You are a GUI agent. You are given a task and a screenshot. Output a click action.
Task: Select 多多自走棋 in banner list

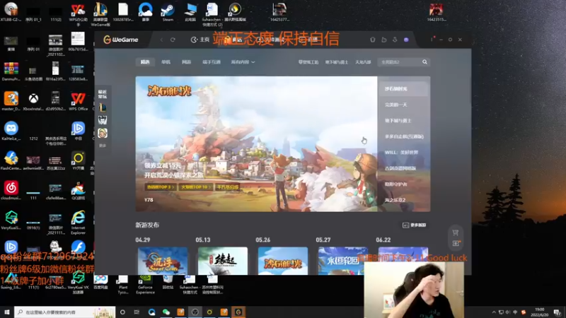[x=404, y=136]
